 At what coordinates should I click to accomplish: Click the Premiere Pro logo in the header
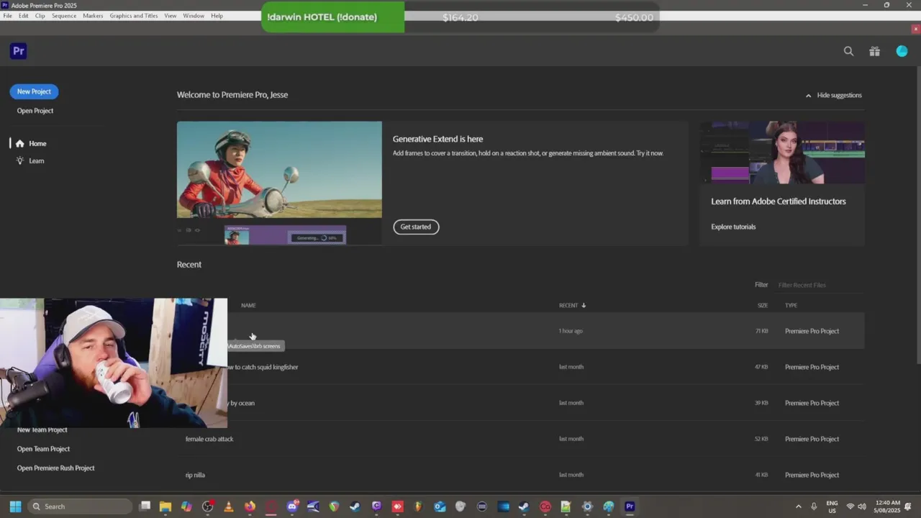click(x=19, y=51)
